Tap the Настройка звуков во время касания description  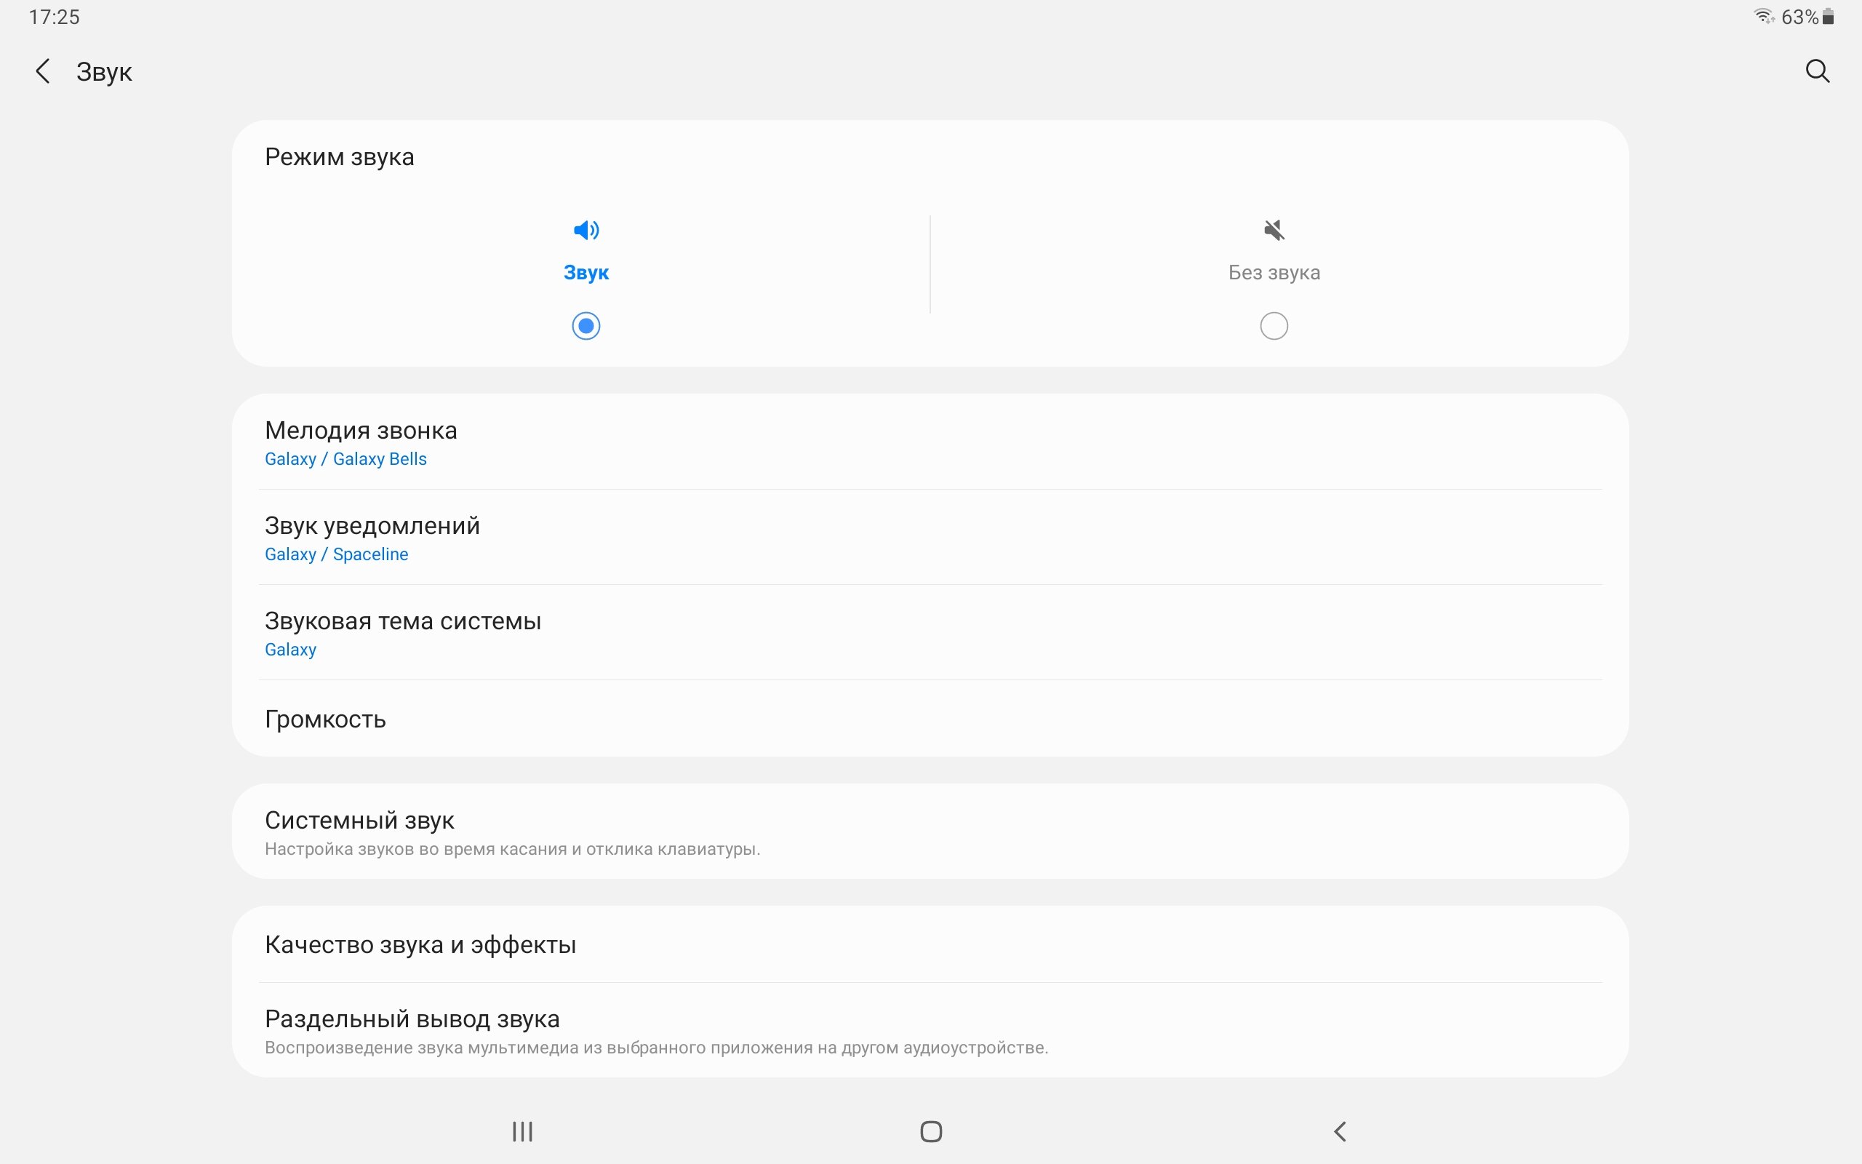[513, 849]
